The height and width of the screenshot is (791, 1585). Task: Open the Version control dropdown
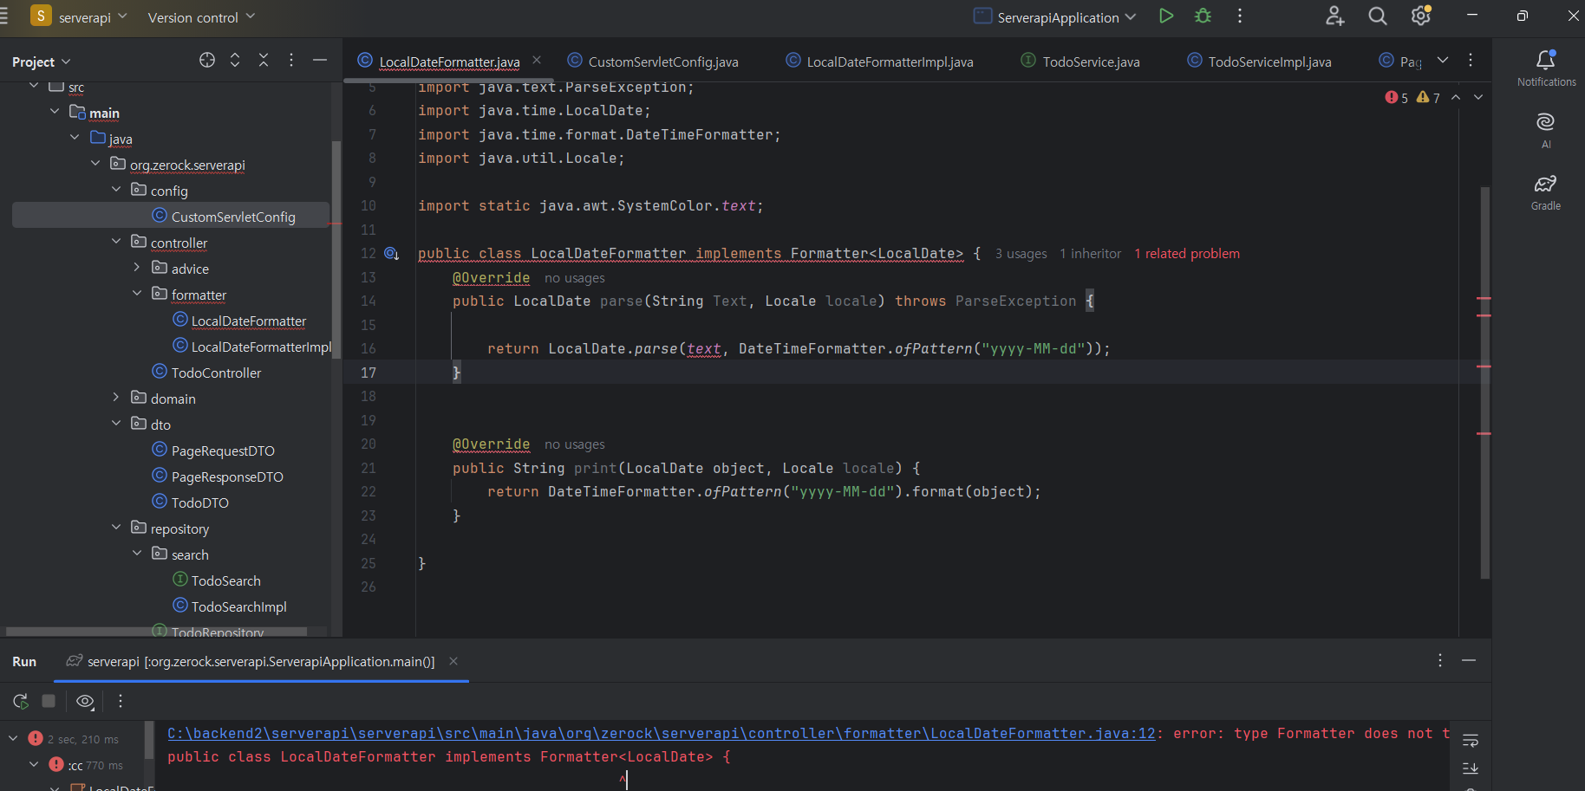(201, 16)
